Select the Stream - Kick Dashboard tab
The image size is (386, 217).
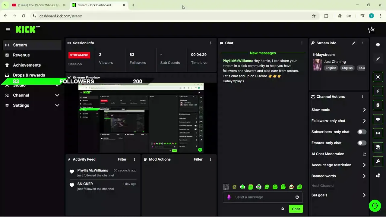[99, 5]
